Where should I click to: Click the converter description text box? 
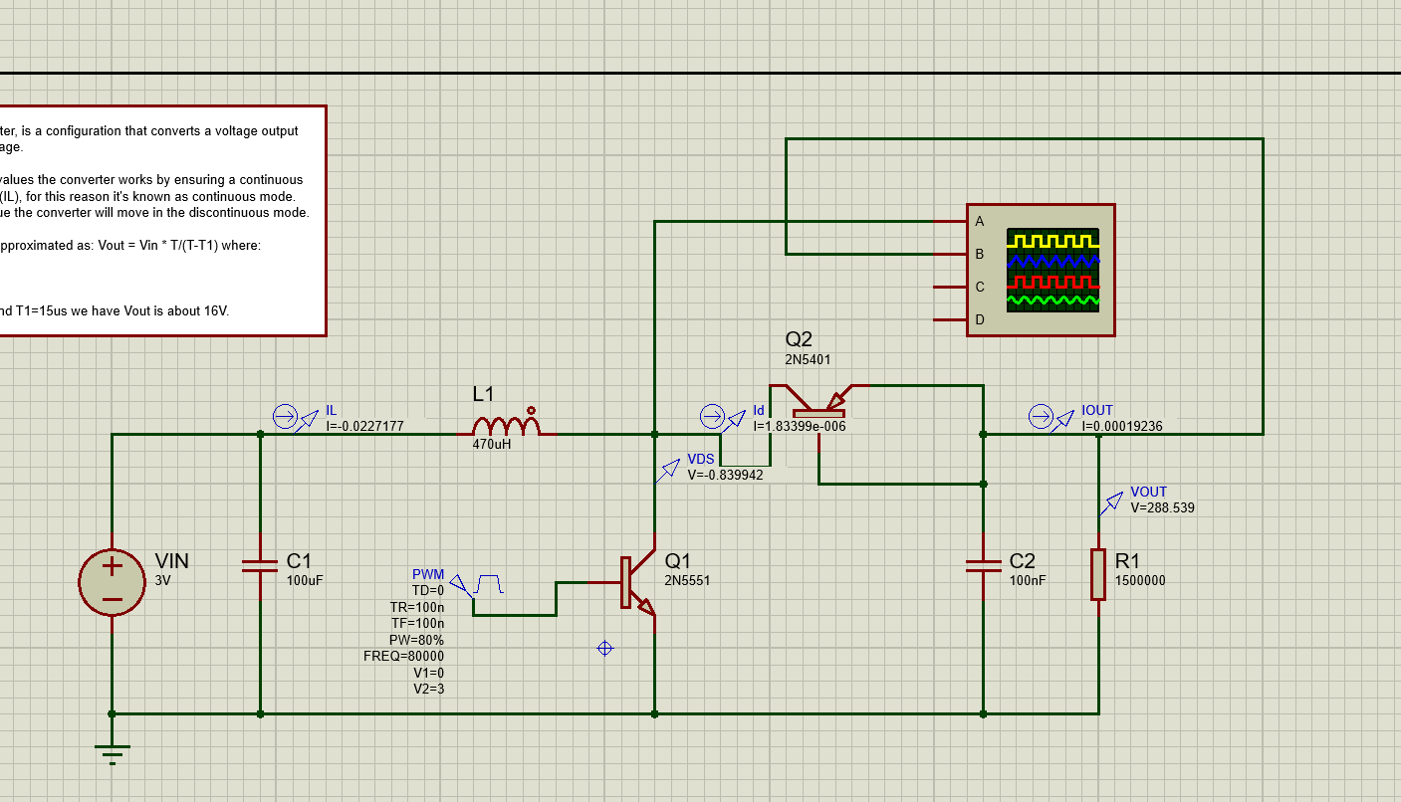coord(162,221)
